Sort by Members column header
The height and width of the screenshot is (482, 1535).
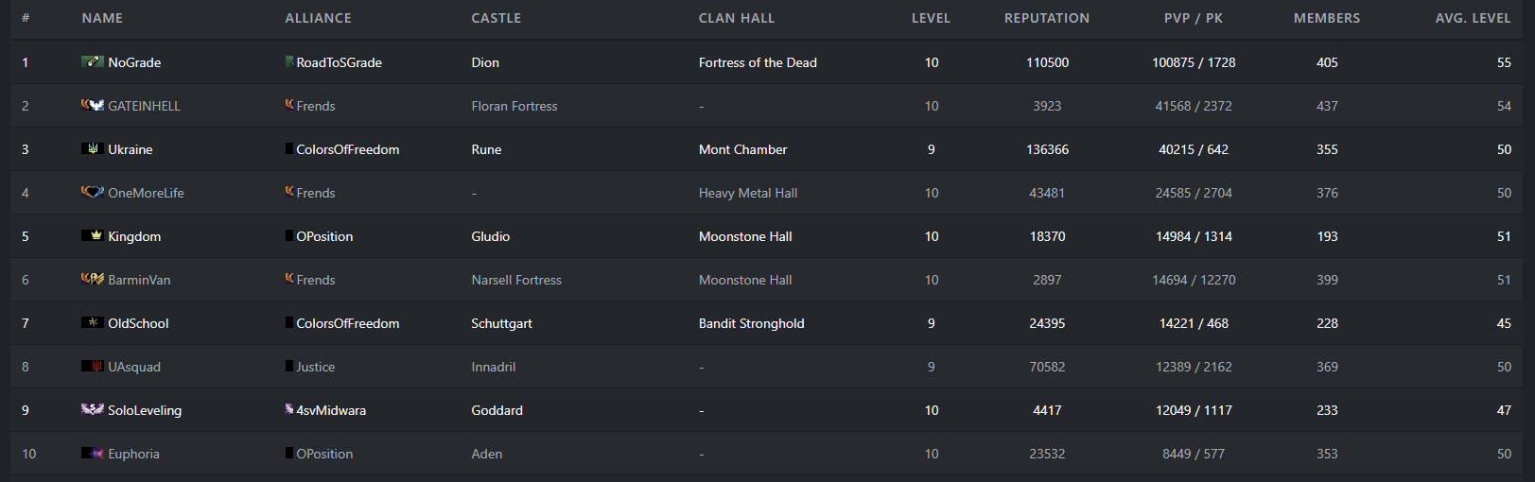[x=1326, y=18]
